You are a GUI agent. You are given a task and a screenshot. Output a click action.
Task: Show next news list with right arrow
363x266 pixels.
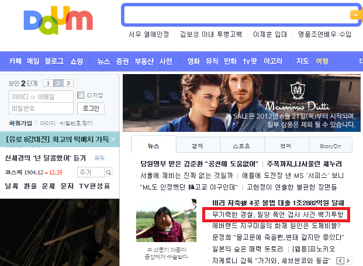tap(348, 261)
